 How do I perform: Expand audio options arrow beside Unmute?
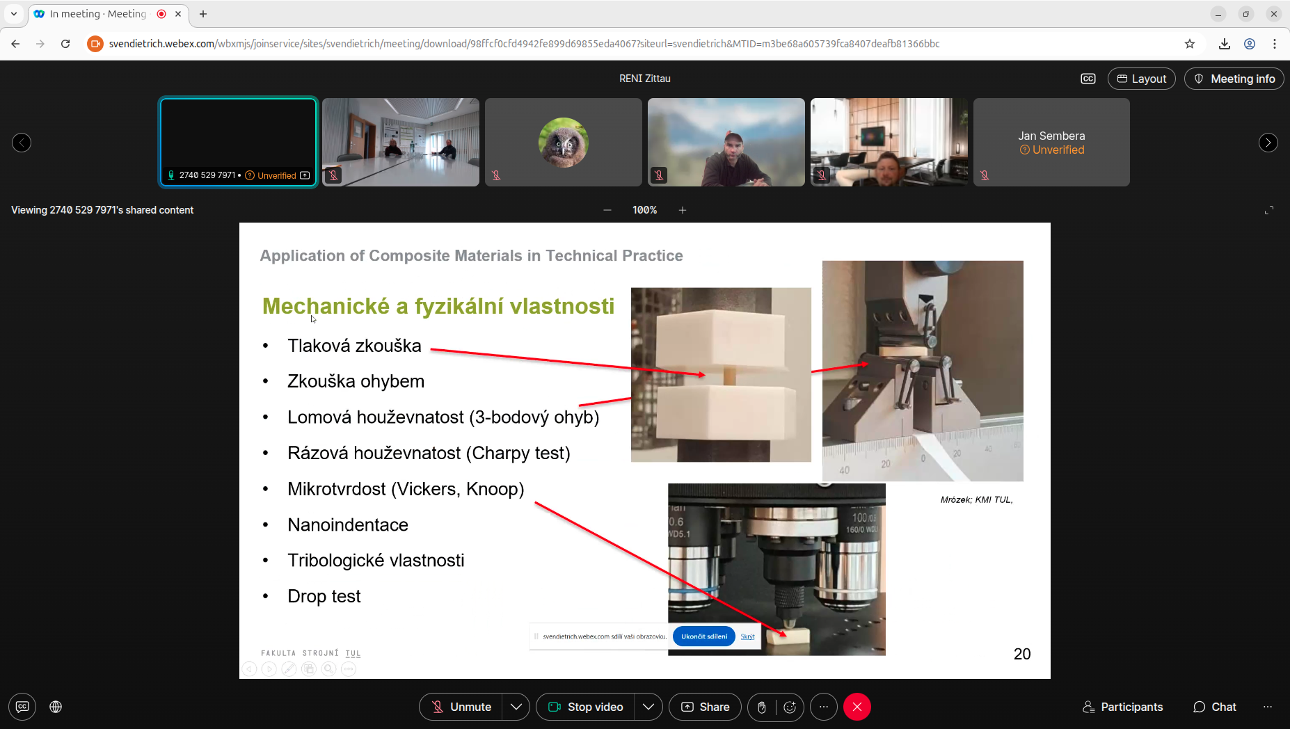pos(516,707)
